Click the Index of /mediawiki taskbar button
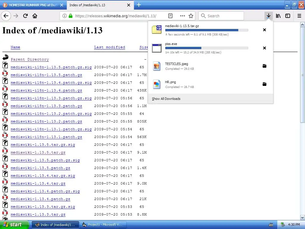 tap(55, 225)
